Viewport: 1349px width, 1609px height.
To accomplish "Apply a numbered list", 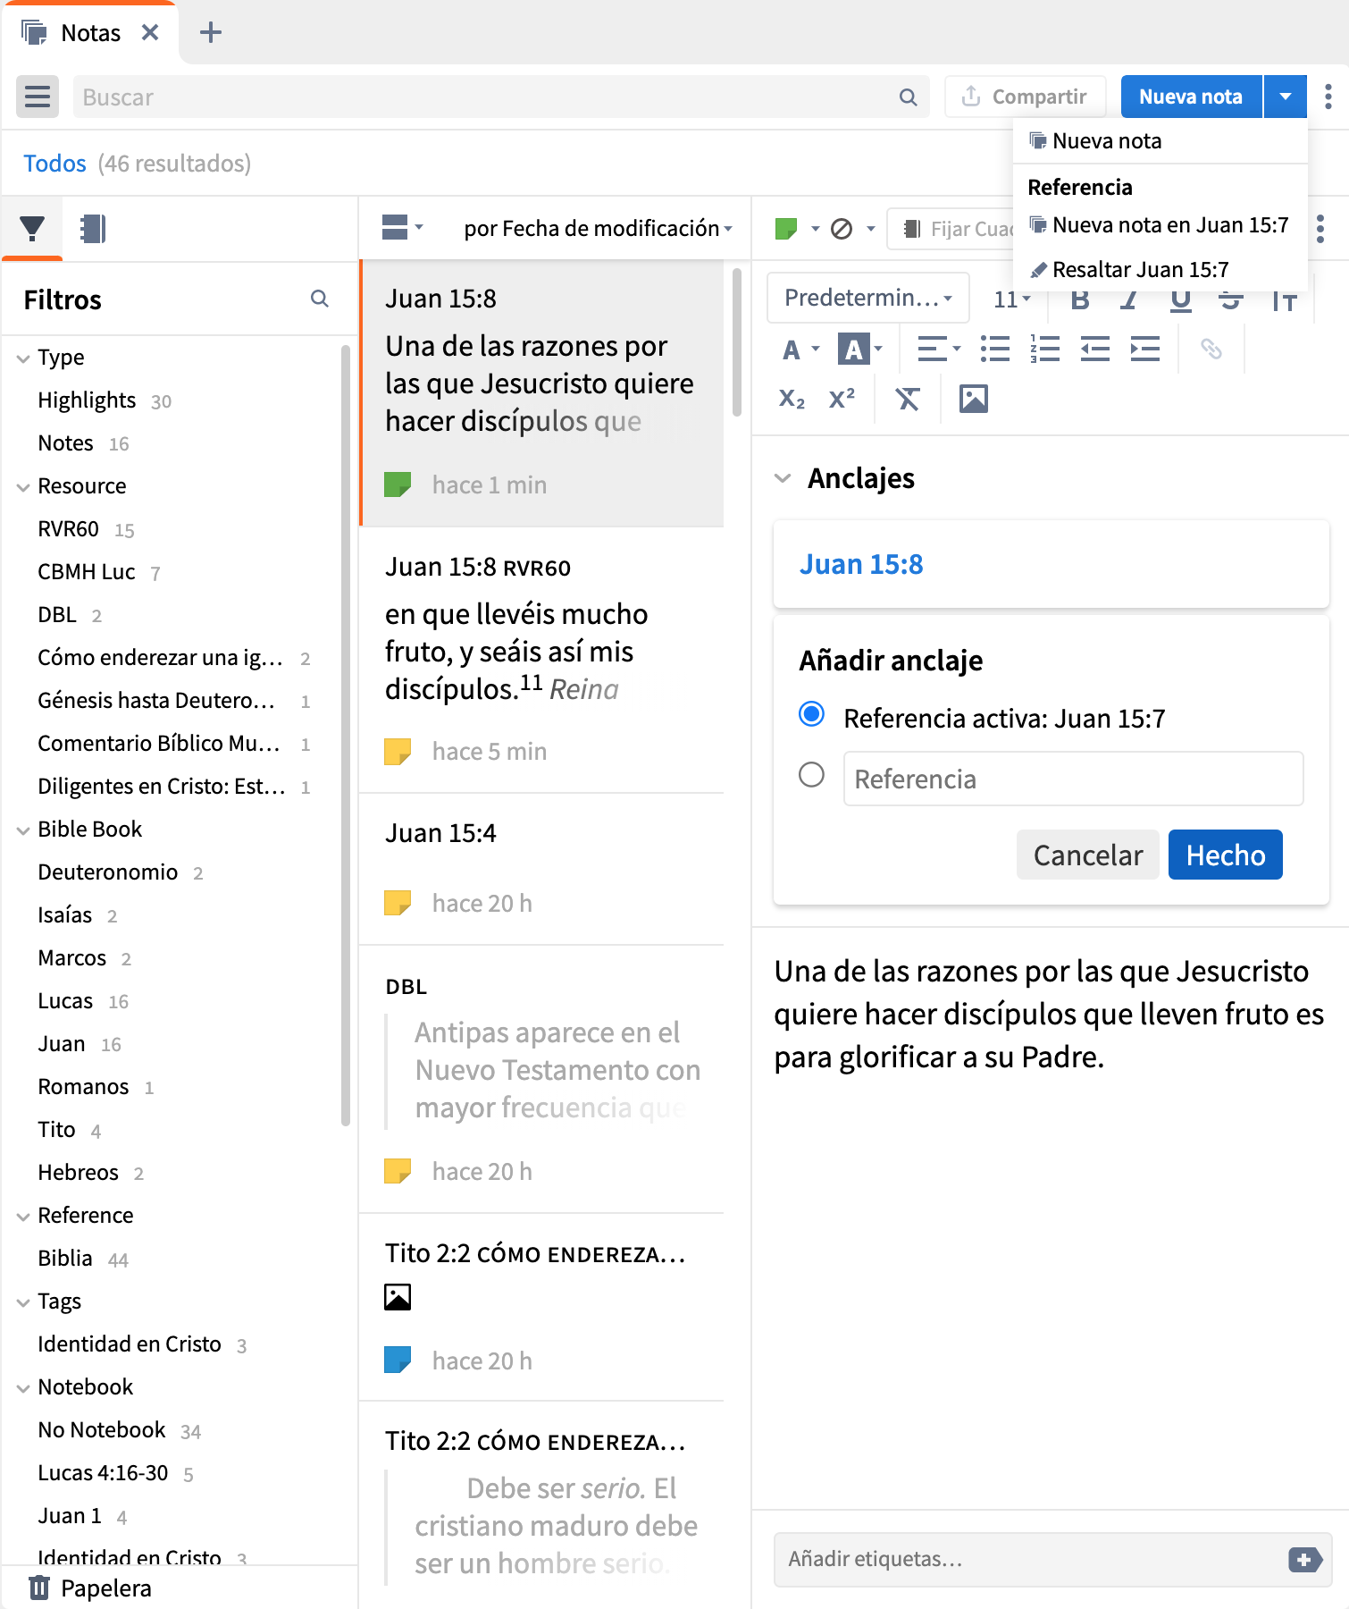I will coord(1044,349).
